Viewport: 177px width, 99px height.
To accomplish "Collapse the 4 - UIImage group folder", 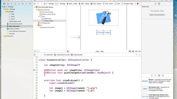I will 4,9.
